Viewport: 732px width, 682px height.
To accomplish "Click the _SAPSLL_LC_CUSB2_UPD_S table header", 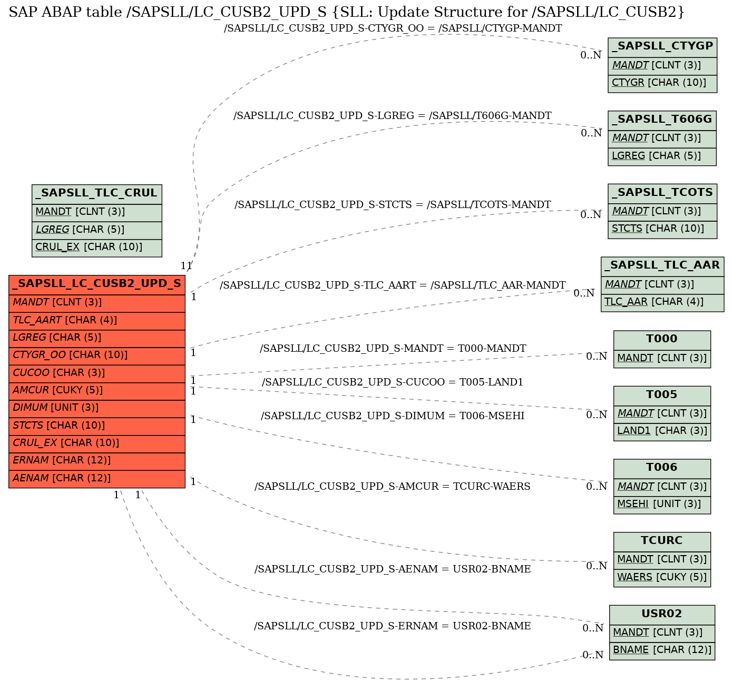I will [97, 284].
